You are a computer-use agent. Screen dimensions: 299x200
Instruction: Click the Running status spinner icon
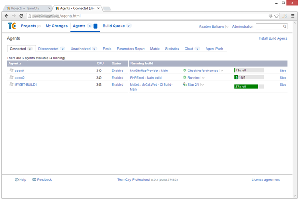point(185,77)
